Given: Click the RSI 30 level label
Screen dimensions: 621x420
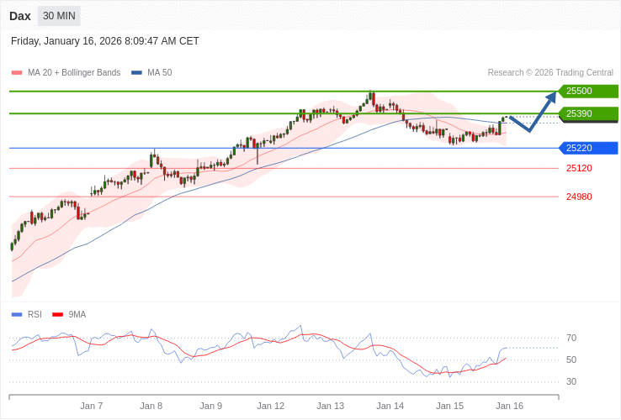Looking at the screenshot, I should click(x=571, y=381).
